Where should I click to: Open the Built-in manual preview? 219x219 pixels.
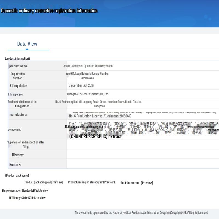click(x=137, y=183)
